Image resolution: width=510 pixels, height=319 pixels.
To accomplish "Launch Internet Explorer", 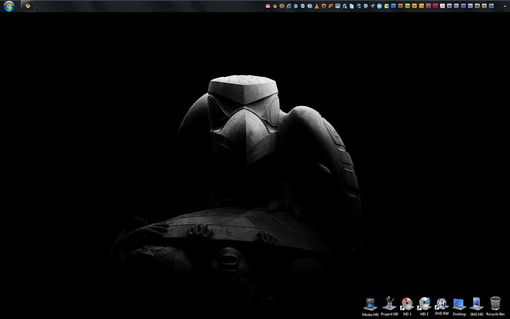I will (x=289, y=6).
